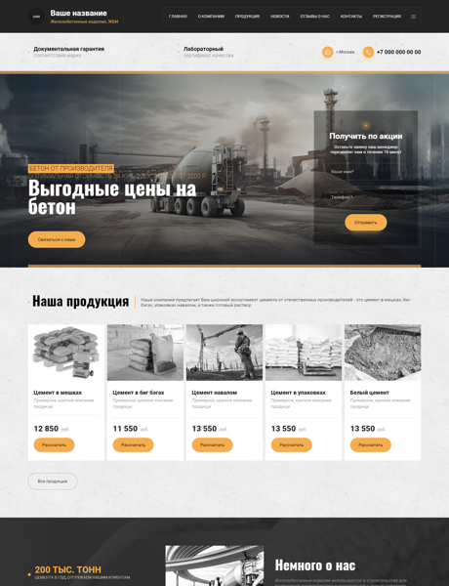This screenshot has width=449, height=586.
Task: Click Рассчитать for Цемент в упаковках
Action: 292,445
